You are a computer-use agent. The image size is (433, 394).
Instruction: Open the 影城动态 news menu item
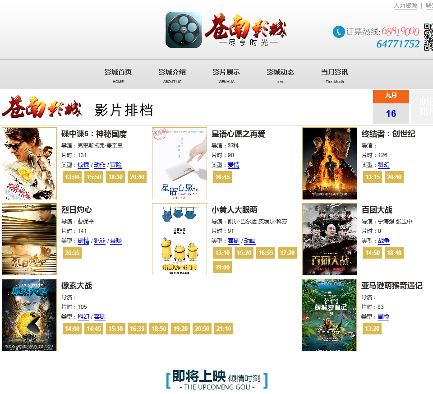tap(280, 76)
